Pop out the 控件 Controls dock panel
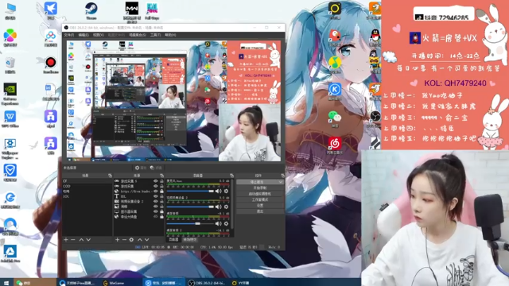 282,176
